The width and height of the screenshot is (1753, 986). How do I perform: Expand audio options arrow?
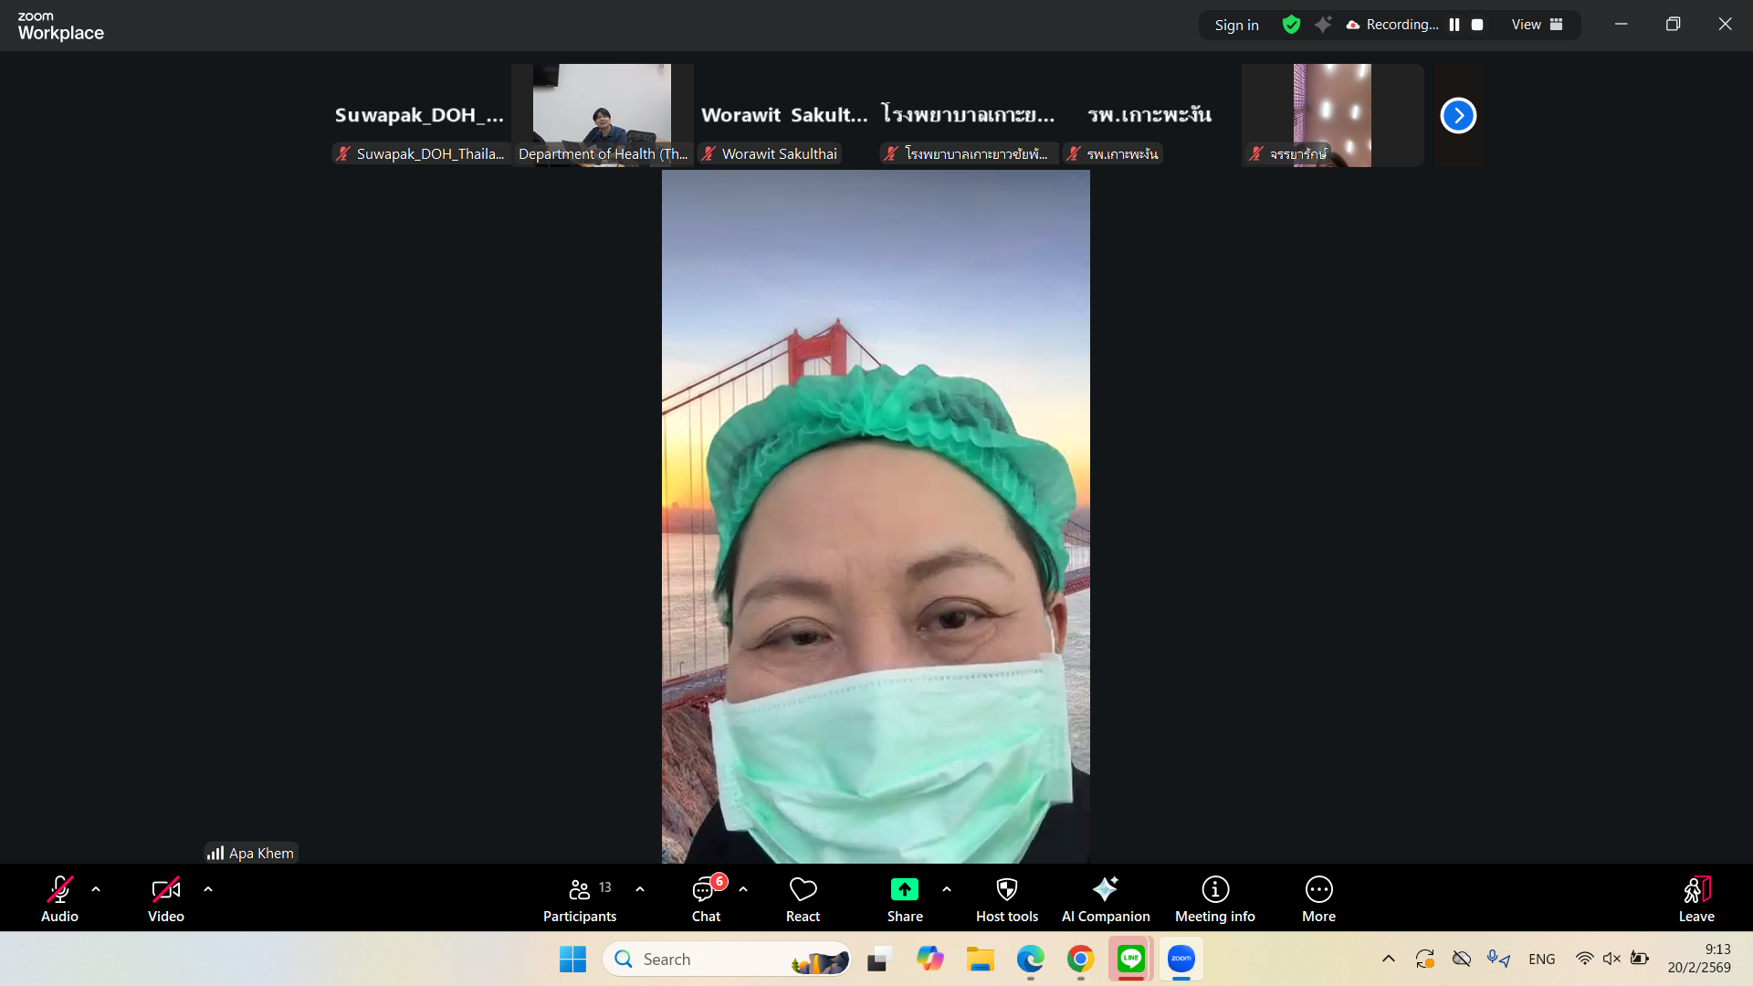[96, 888]
